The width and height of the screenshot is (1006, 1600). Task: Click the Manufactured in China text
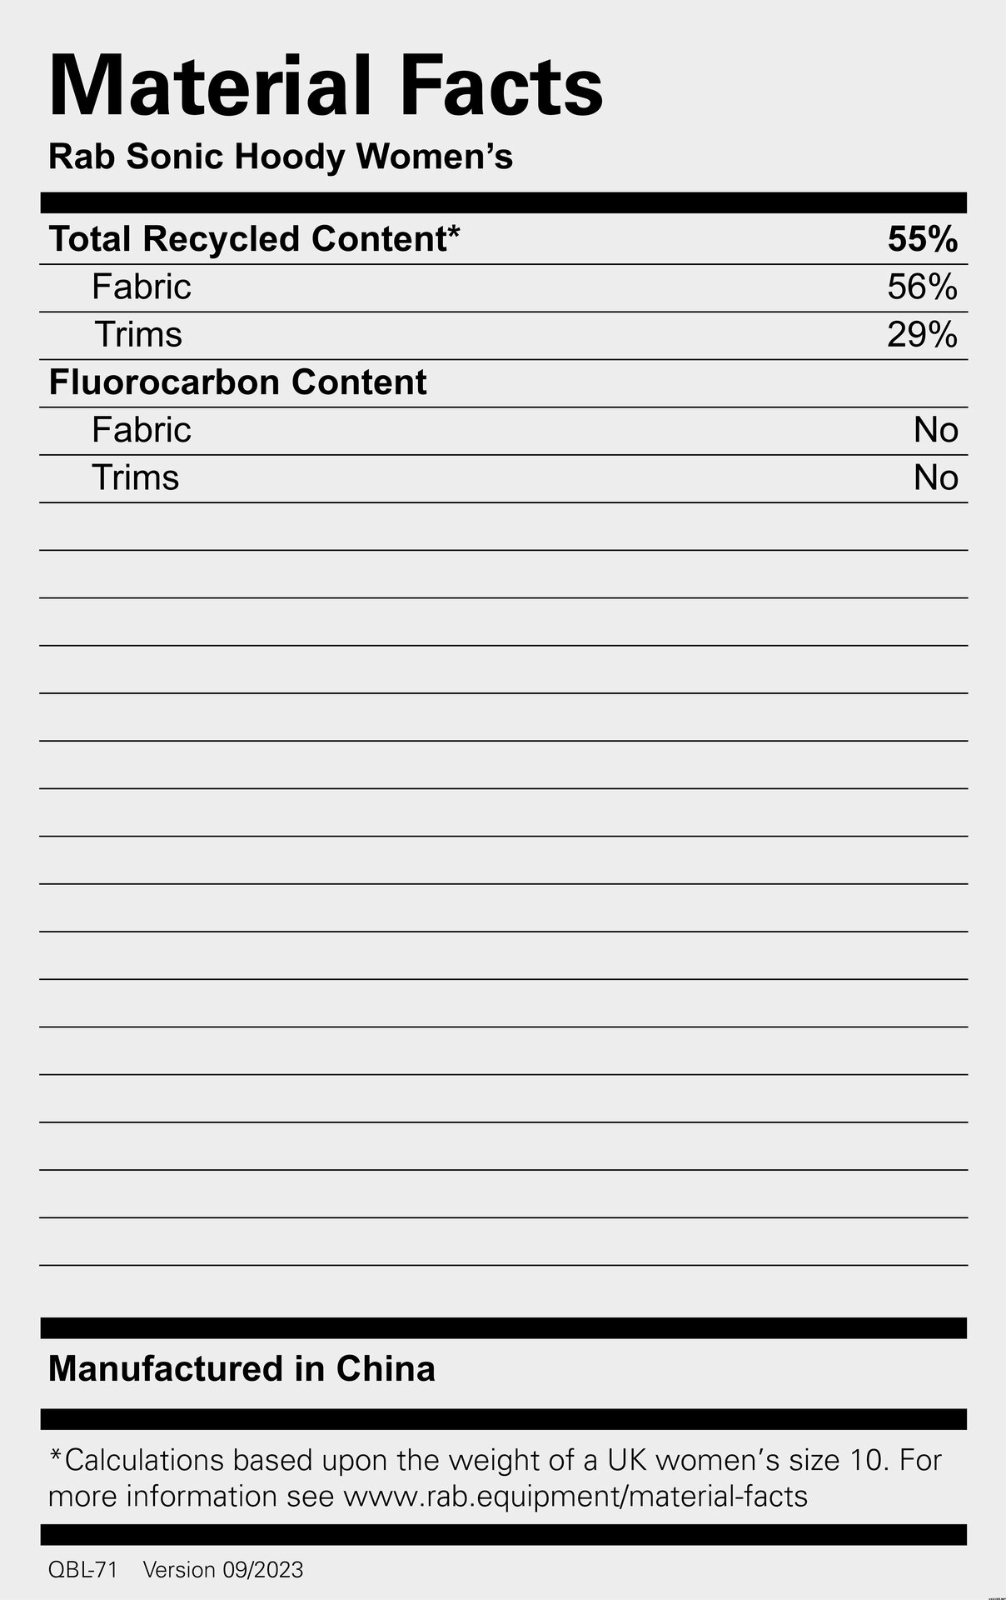pos(242,1369)
